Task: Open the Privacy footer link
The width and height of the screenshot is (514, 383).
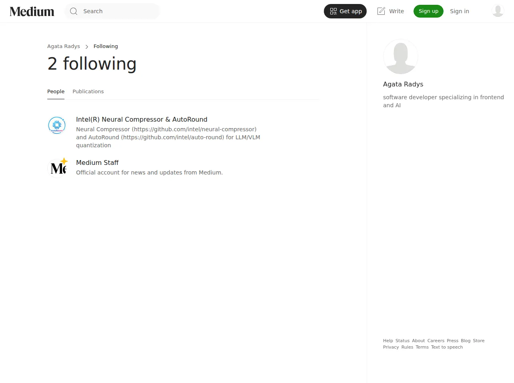Action: 391,347
